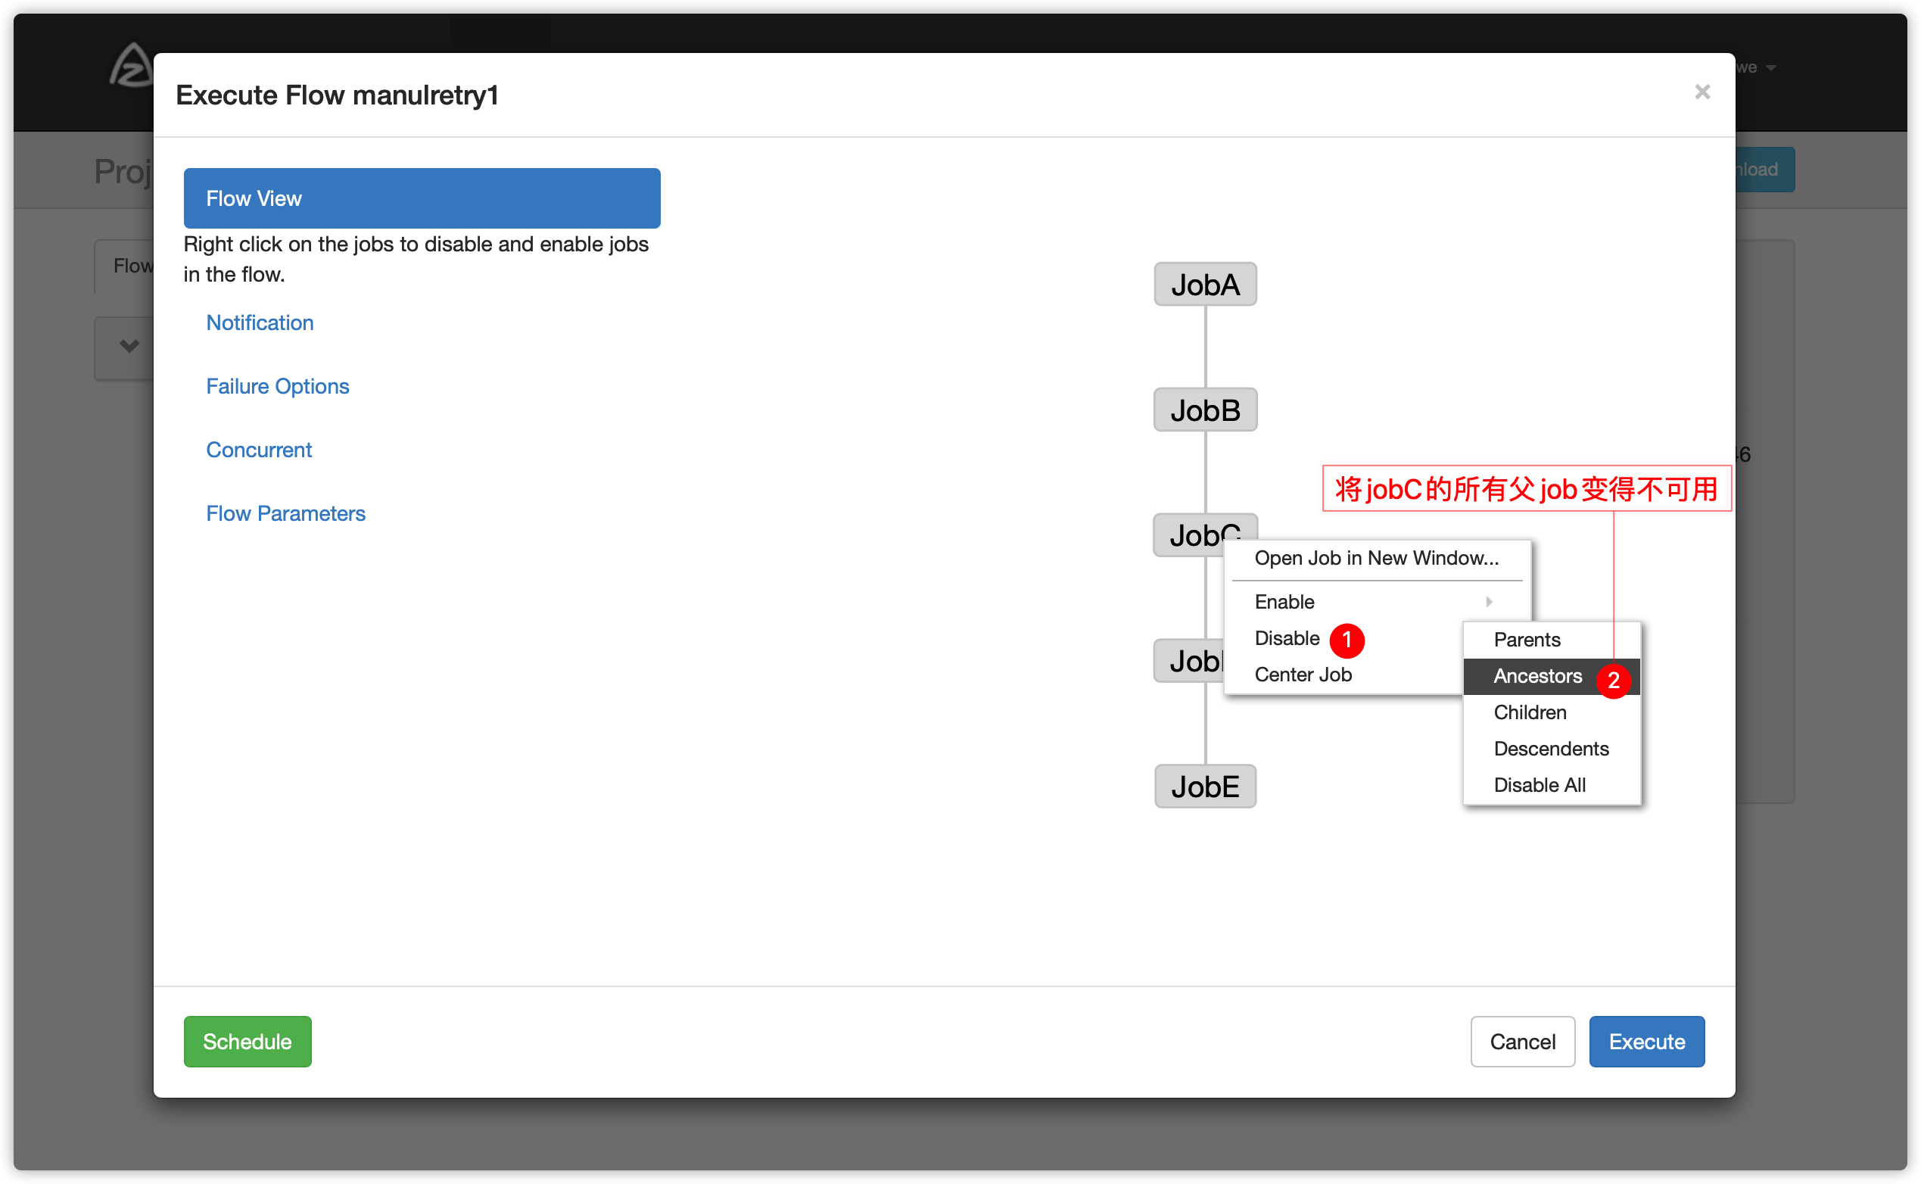
Task: Click the JobB node in flow graph
Action: click(1206, 410)
